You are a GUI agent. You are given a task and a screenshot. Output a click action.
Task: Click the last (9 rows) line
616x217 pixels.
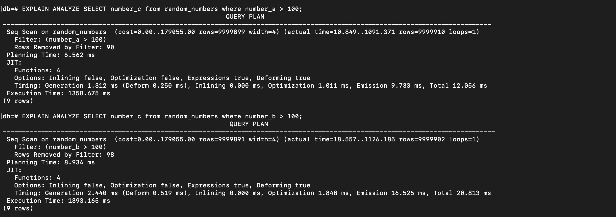[x=18, y=209]
